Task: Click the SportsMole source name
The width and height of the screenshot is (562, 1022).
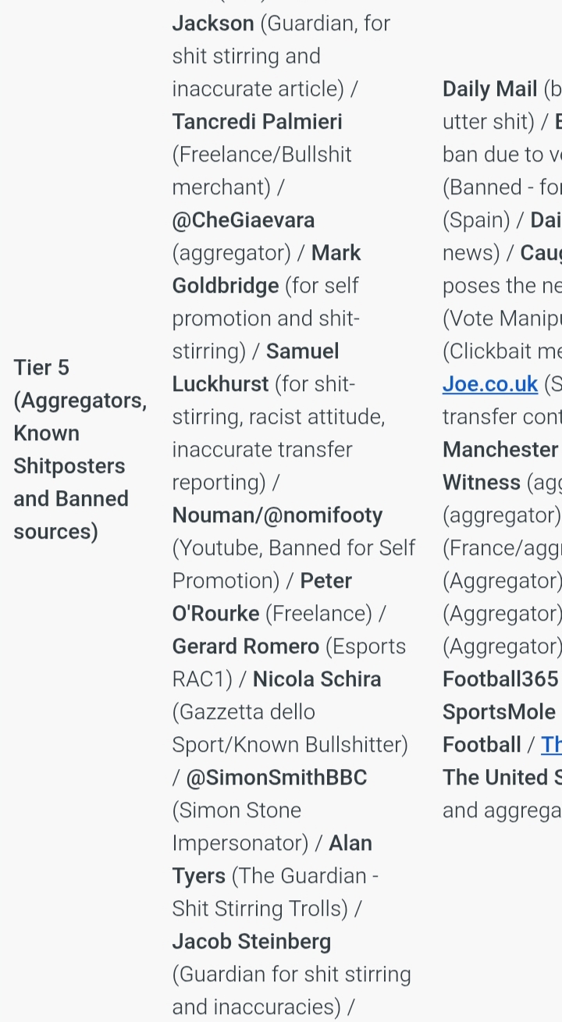Action: (x=499, y=712)
